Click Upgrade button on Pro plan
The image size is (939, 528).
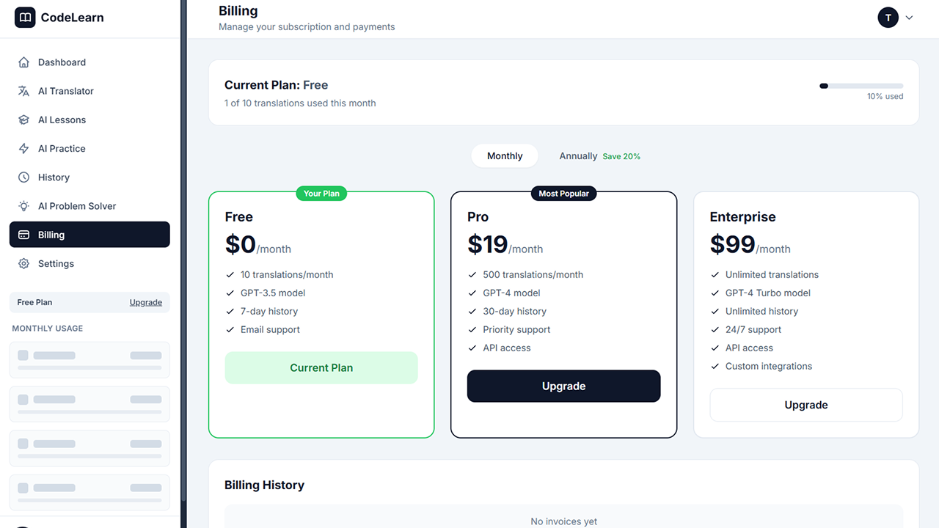[563, 386]
